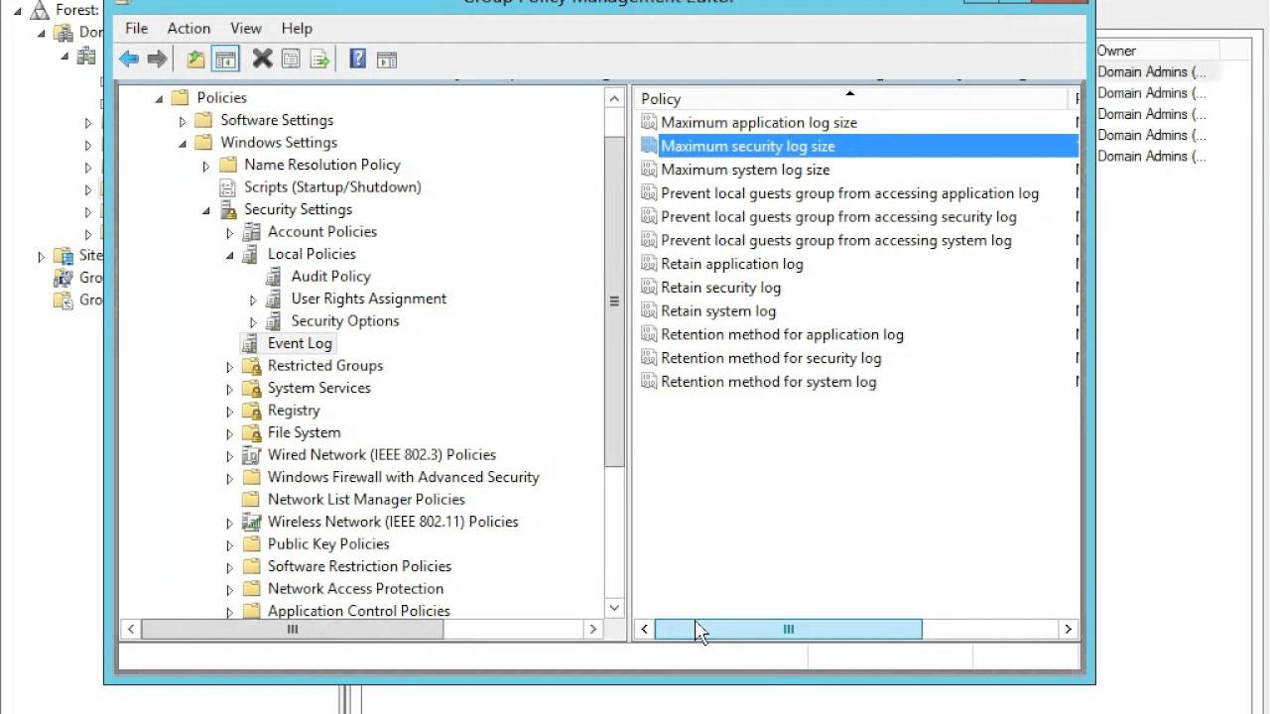The image size is (1270, 714).
Task: Click the Wireless Network policies icon
Action: click(252, 522)
